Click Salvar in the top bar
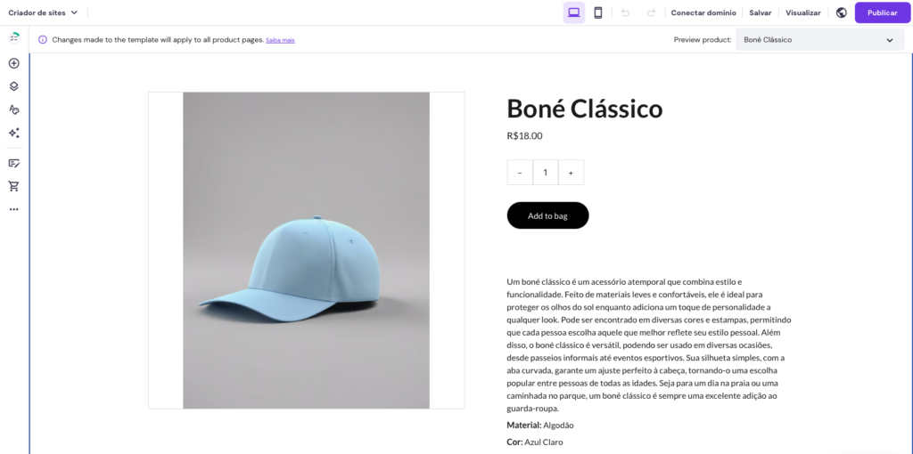 (x=761, y=12)
